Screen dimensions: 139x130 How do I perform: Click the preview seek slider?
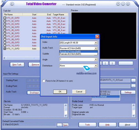pos(117,69)
